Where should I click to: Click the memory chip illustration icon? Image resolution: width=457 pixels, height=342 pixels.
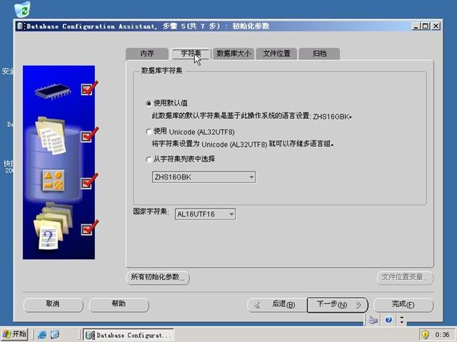53,91
